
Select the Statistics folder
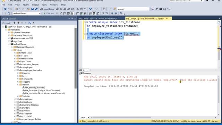point(26,96)
